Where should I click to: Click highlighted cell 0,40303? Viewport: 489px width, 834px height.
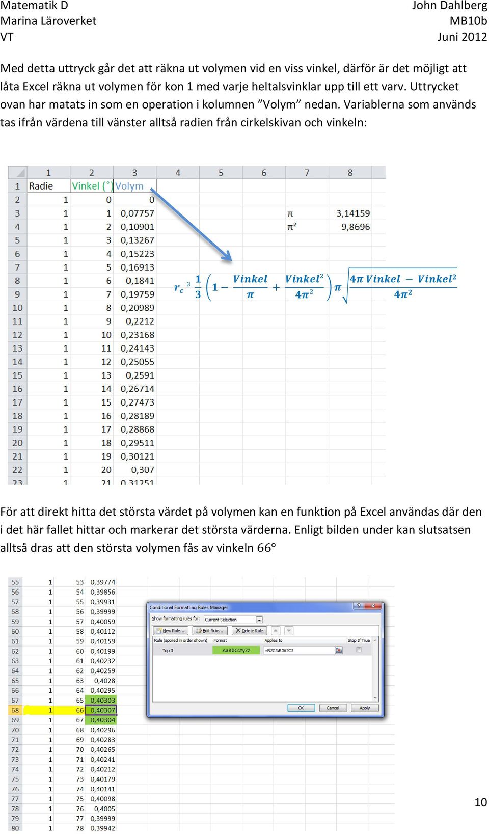pos(102,701)
